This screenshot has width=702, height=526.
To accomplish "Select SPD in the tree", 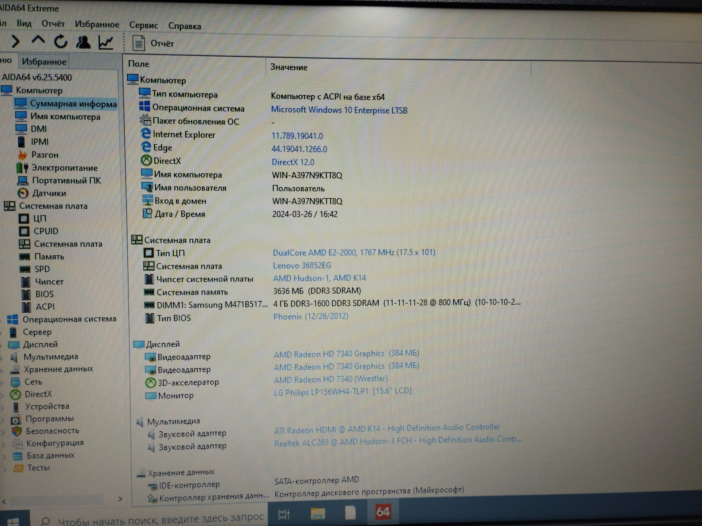I will [x=42, y=269].
